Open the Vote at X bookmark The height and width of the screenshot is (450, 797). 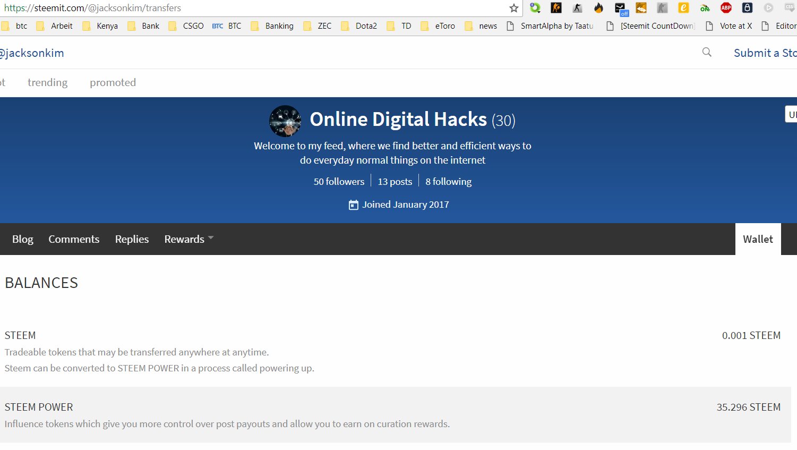click(729, 26)
